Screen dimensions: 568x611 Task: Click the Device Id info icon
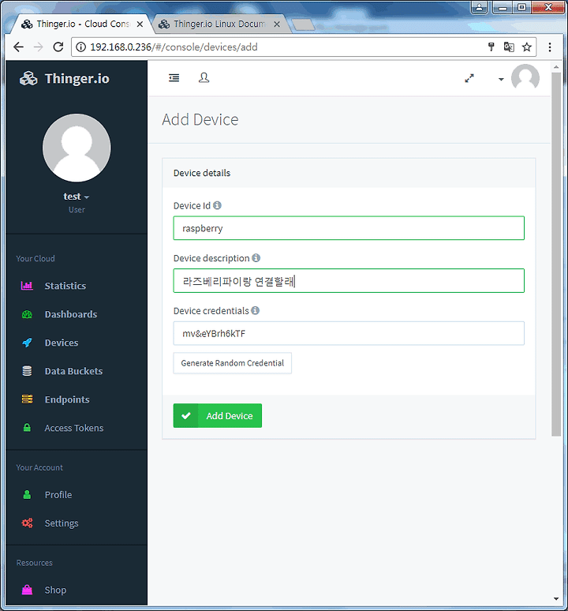pyautogui.click(x=217, y=205)
